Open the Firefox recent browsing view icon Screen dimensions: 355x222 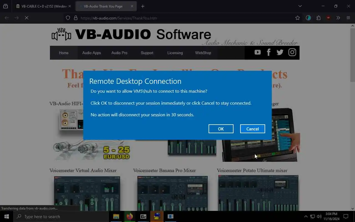(6, 6)
